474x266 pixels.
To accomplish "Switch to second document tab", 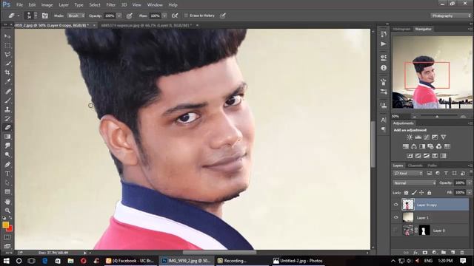I will click(147, 26).
